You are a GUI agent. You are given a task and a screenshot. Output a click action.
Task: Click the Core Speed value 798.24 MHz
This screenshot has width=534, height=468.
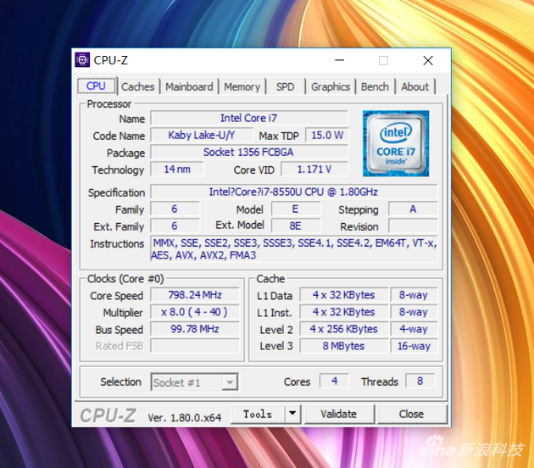pyautogui.click(x=195, y=295)
